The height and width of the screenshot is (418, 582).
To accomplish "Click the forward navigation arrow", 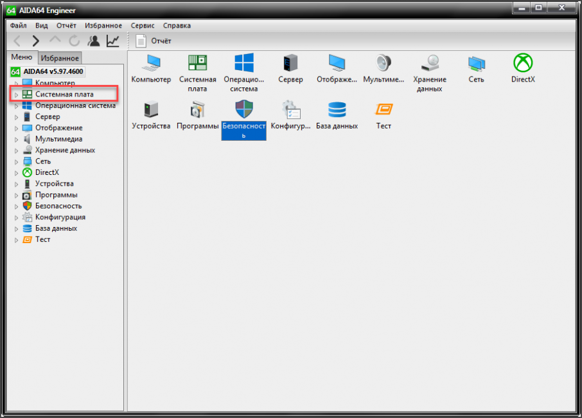I will pos(36,41).
